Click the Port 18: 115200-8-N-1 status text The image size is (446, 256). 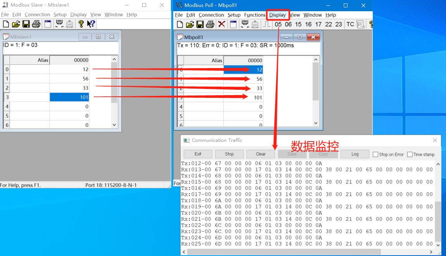pos(111,185)
